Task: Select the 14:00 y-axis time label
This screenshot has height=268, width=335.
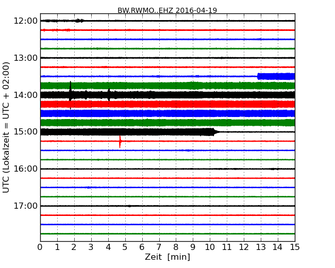Action: pos(25,95)
